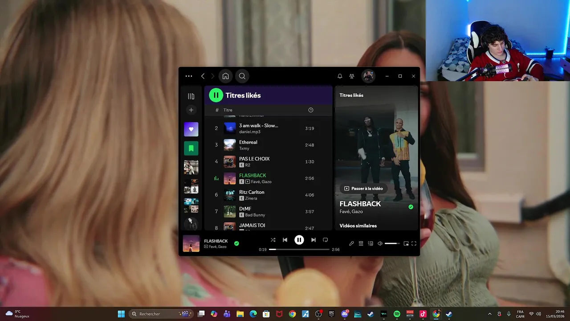Open the round artist thumbnail in sidebar
The image size is (570, 321).
[x=191, y=223]
